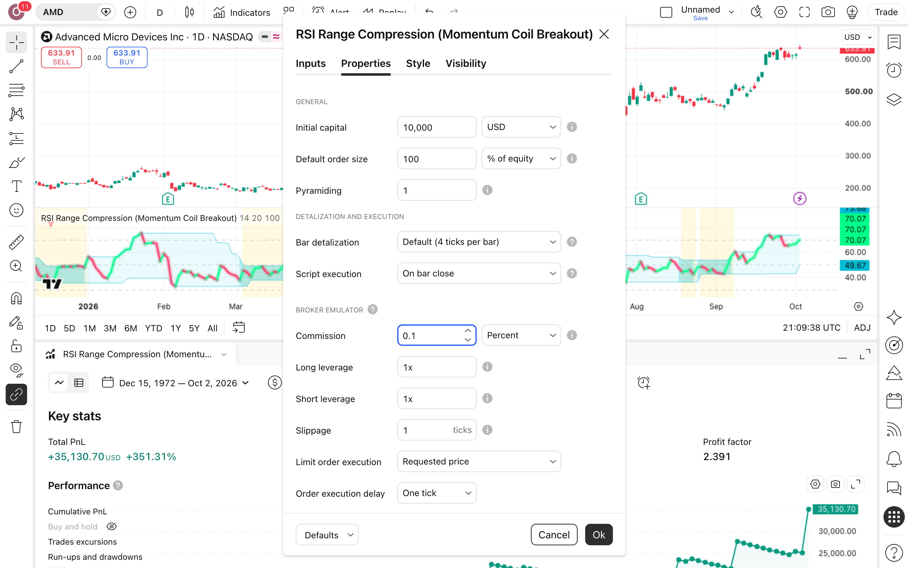The width and height of the screenshot is (908, 568).
Task: Toggle lock all drawing tools
Action: 16,346
